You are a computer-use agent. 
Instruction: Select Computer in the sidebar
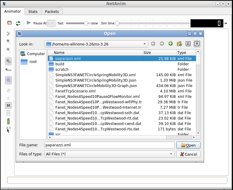33,54
